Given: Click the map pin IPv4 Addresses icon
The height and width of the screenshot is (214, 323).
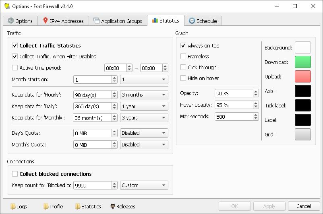Looking at the screenshot, I should 45,21.
